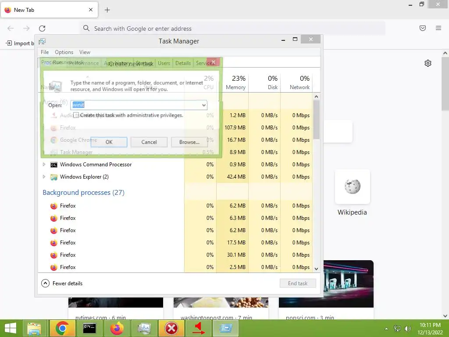
Task: Click Import bookmarks toolbar item
Action: [20, 43]
